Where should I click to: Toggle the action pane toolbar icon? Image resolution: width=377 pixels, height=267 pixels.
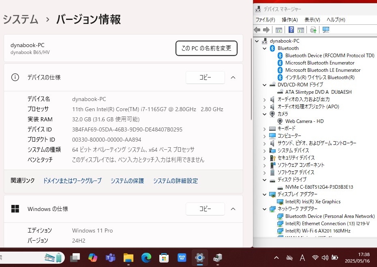(x=301, y=30)
